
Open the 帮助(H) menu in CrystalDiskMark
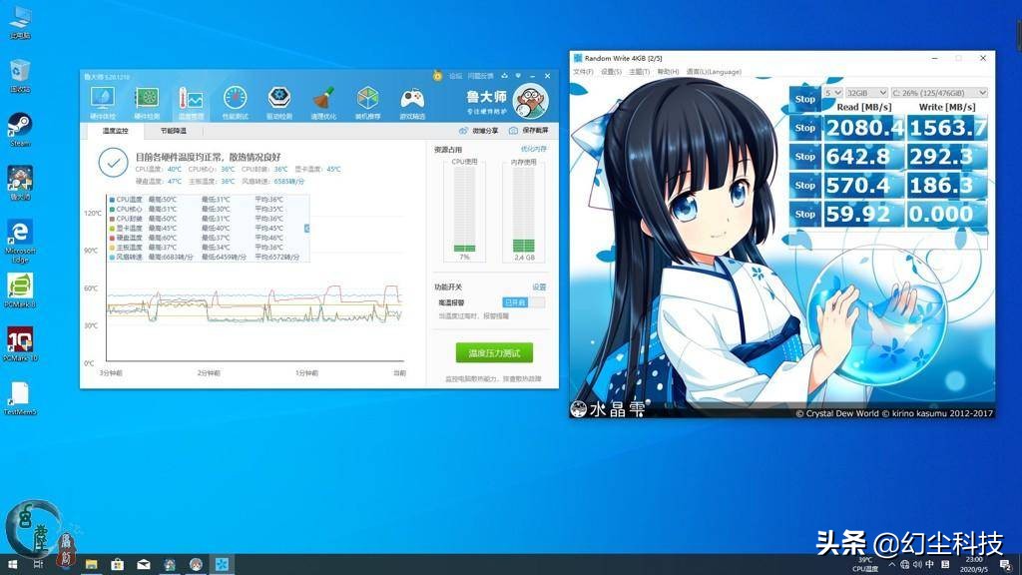tap(668, 72)
